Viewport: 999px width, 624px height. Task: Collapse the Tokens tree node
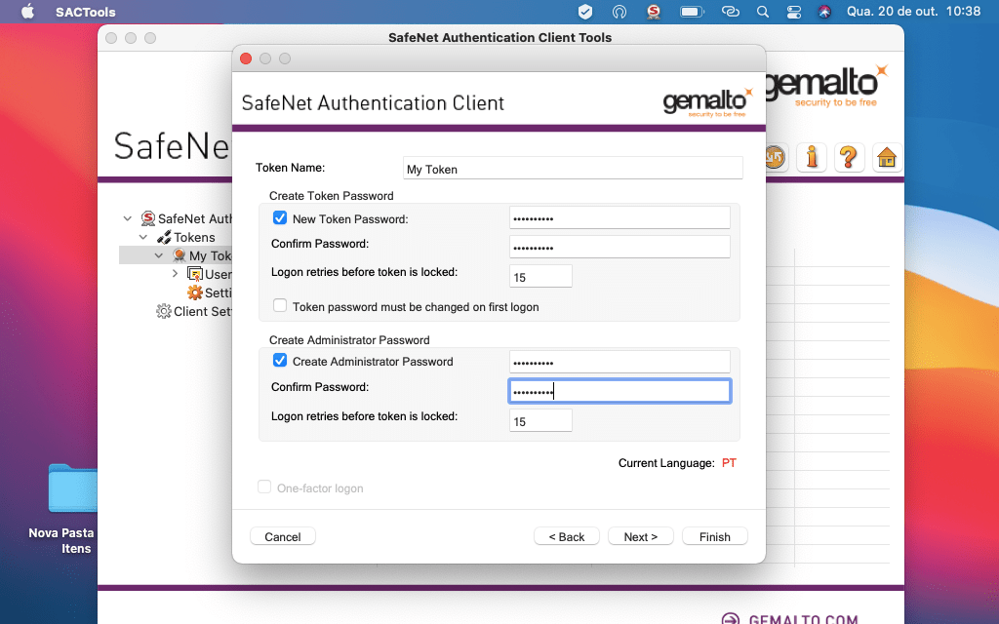point(143,237)
